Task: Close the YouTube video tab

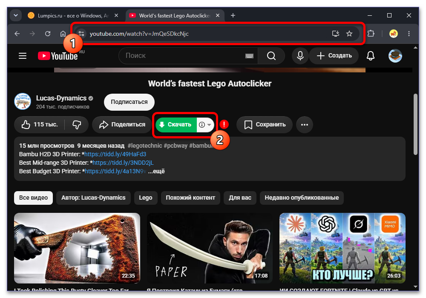Action: (x=218, y=15)
